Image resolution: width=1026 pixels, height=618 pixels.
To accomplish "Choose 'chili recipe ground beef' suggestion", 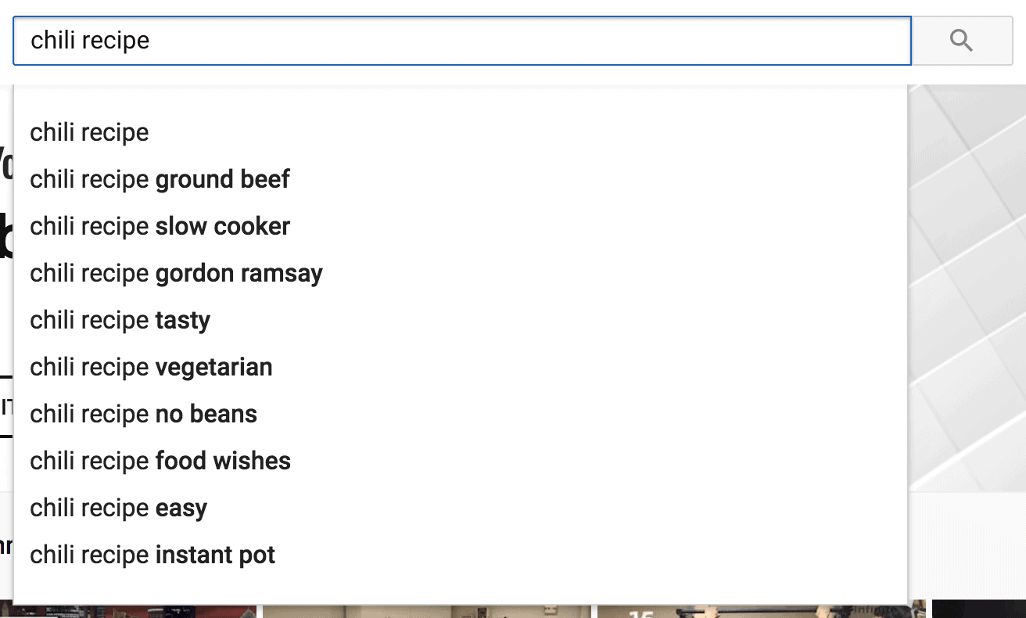I will tap(461, 179).
